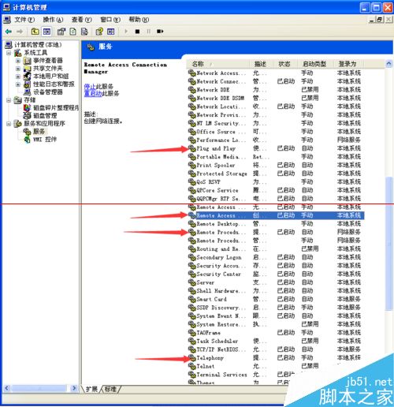Open the 文件(F) menu
The image size is (394, 407).
(24, 20)
